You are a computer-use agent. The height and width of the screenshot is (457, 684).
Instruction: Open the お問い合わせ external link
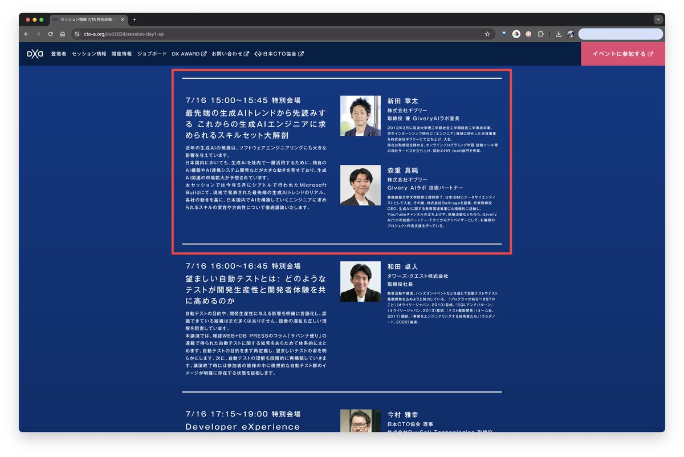(x=230, y=54)
